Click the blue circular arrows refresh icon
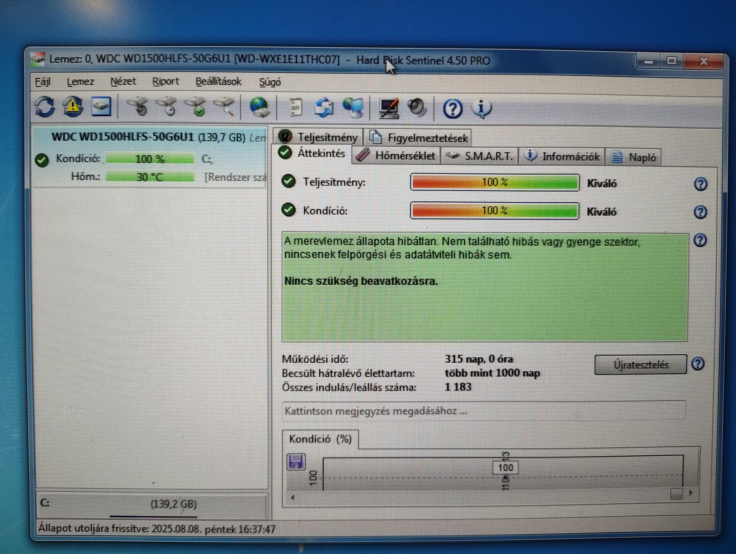The width and height of the screenshot is (736, 554). 45,107
